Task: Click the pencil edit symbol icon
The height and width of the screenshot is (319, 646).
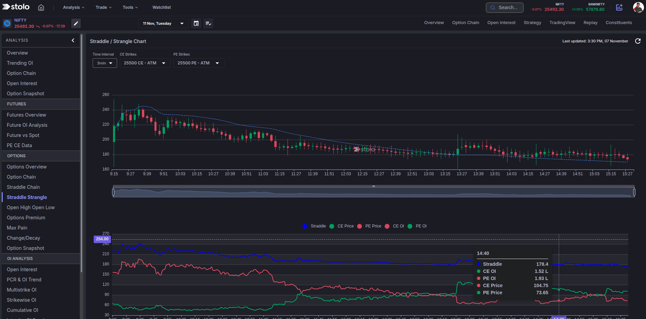Action: pyautogui.click(x=76, y=23)
